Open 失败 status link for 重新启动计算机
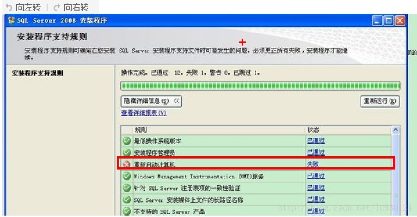This screenshot has width=417, height=217. click(313, 164)
